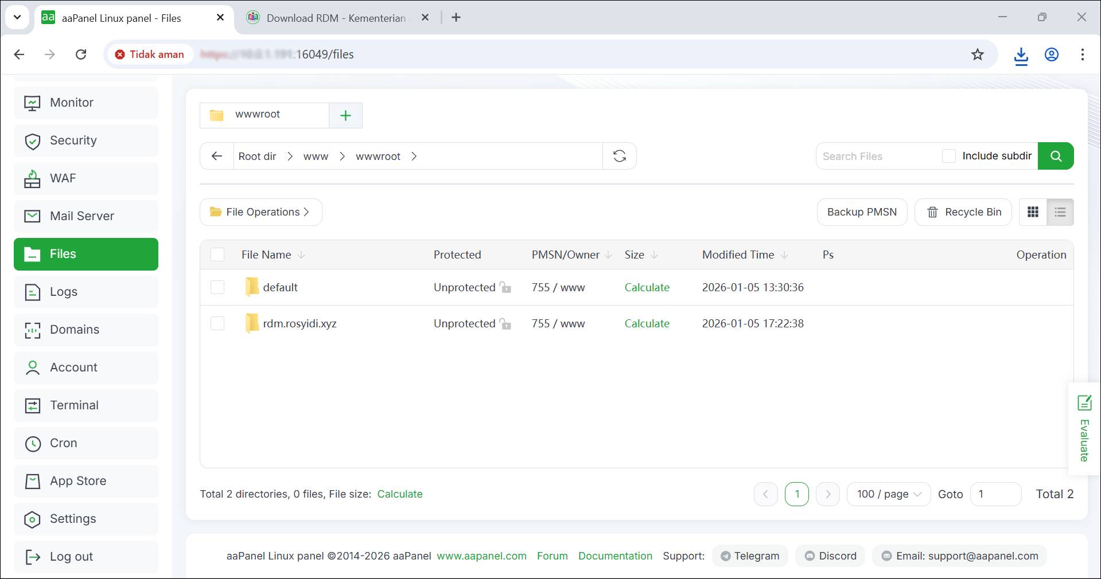Screen dimensions: 1101x579
Task: Bookmark this page with star icon
Action: tap(977, 54)
